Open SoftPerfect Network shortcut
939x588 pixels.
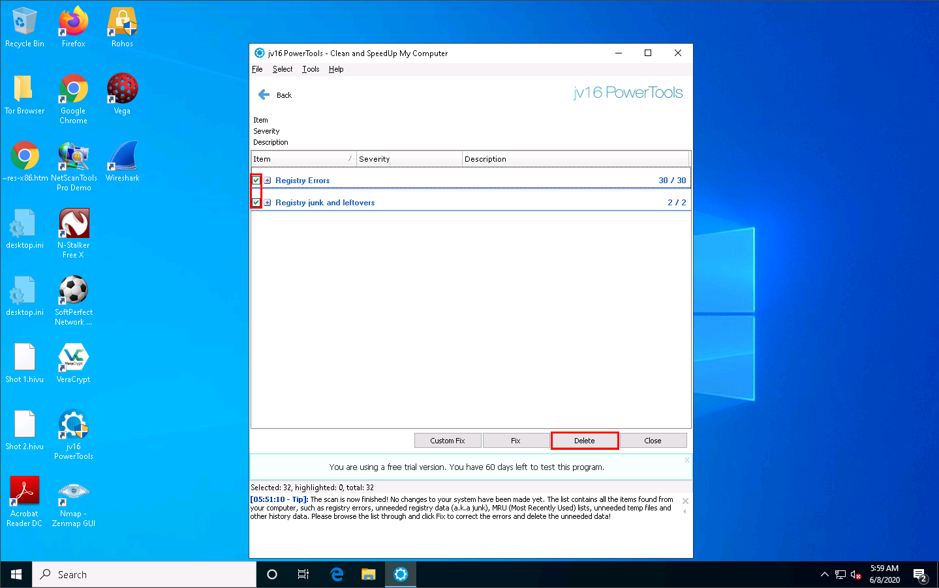[x=74, y=301]
